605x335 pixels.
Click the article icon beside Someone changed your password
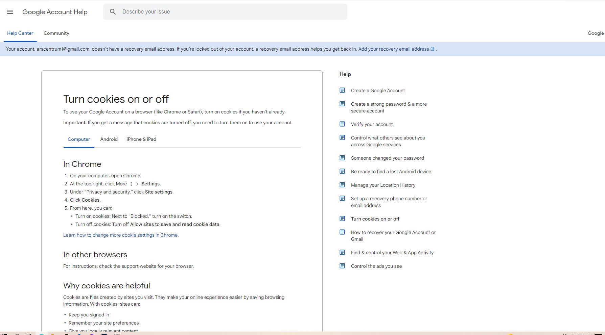[342, 158]
